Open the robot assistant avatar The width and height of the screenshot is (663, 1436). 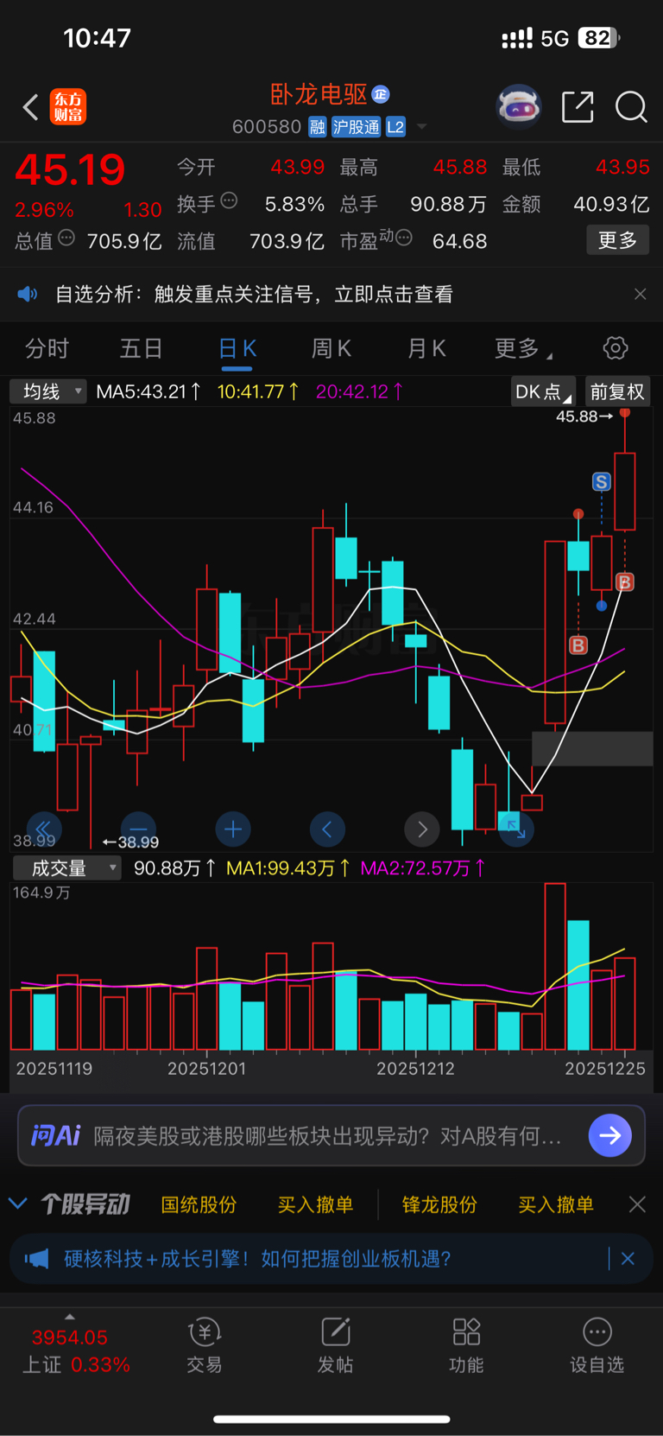point(519,107)
